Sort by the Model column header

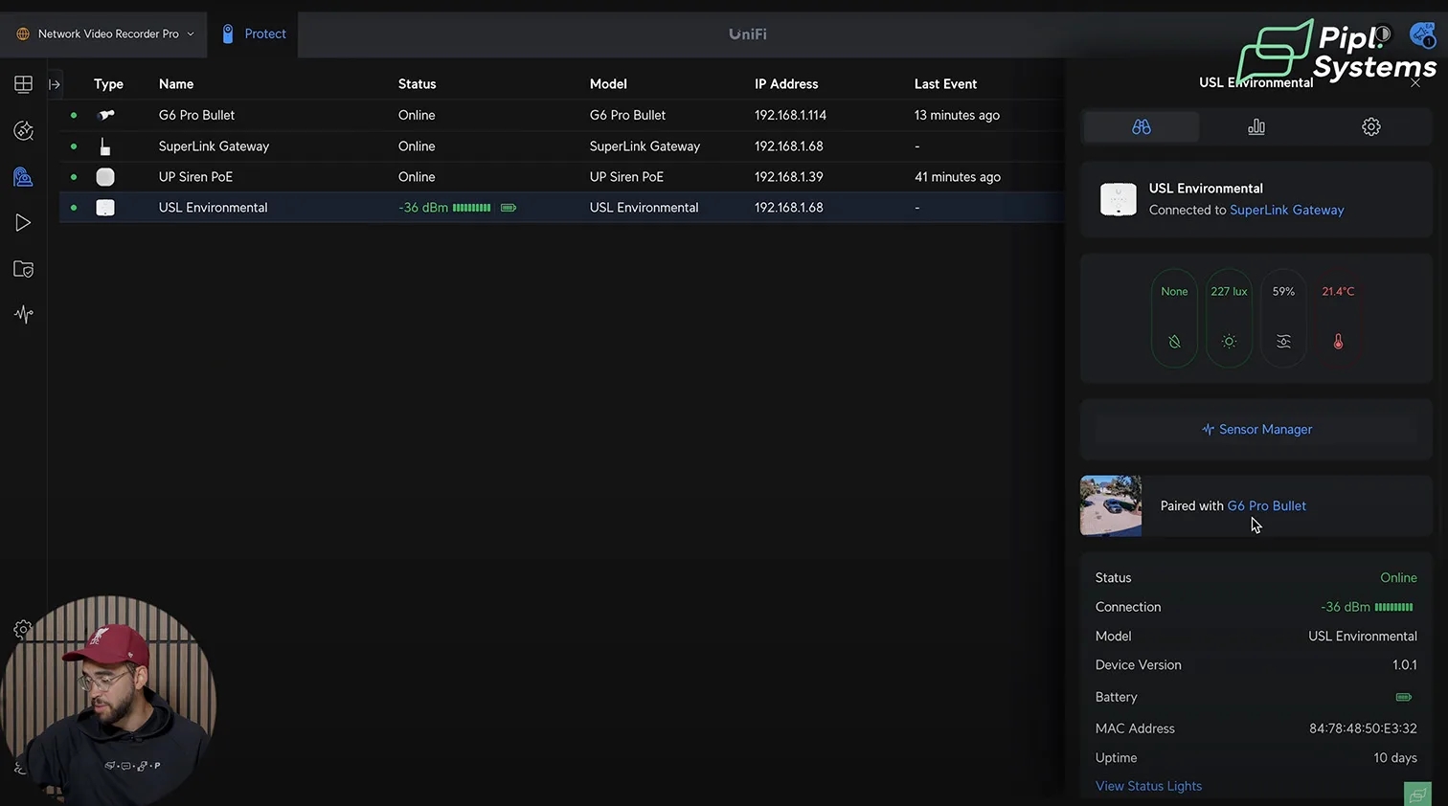(x=608, y=84)
